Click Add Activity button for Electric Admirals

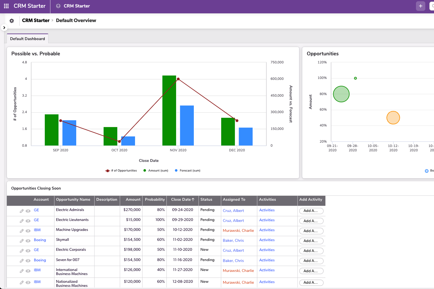311,211
